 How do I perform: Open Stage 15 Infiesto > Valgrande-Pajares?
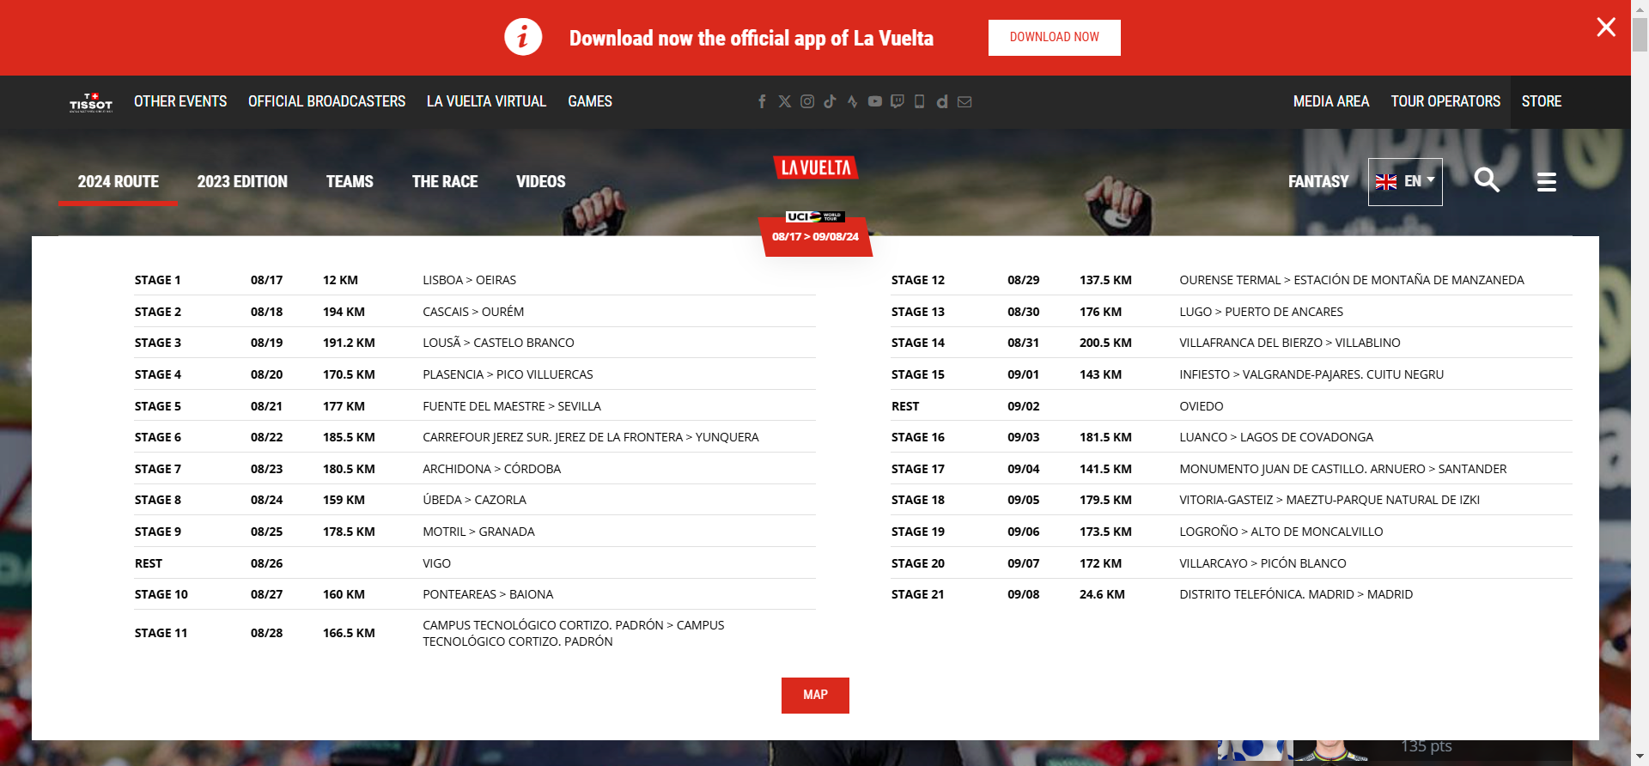point(1232,374)
